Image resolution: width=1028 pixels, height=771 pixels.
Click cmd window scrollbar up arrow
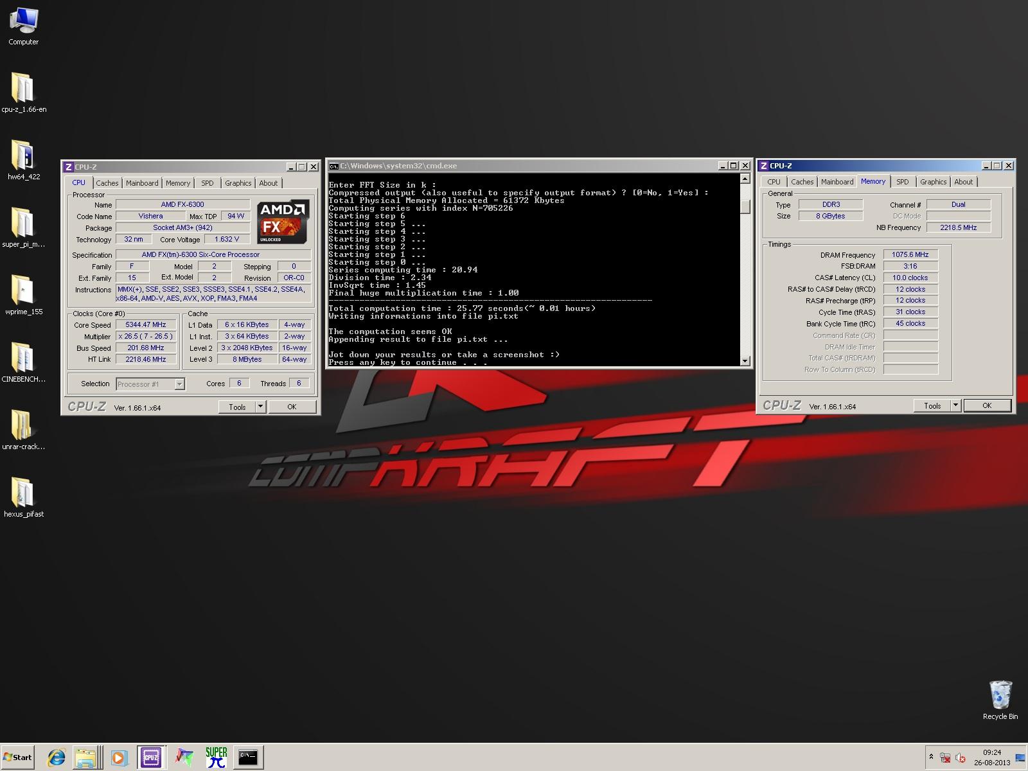coord(745,179)
